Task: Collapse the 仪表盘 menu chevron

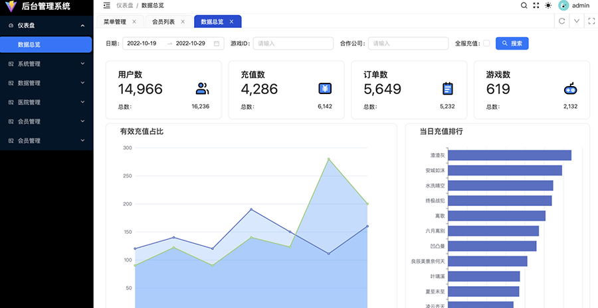Action: pos(83,25)
